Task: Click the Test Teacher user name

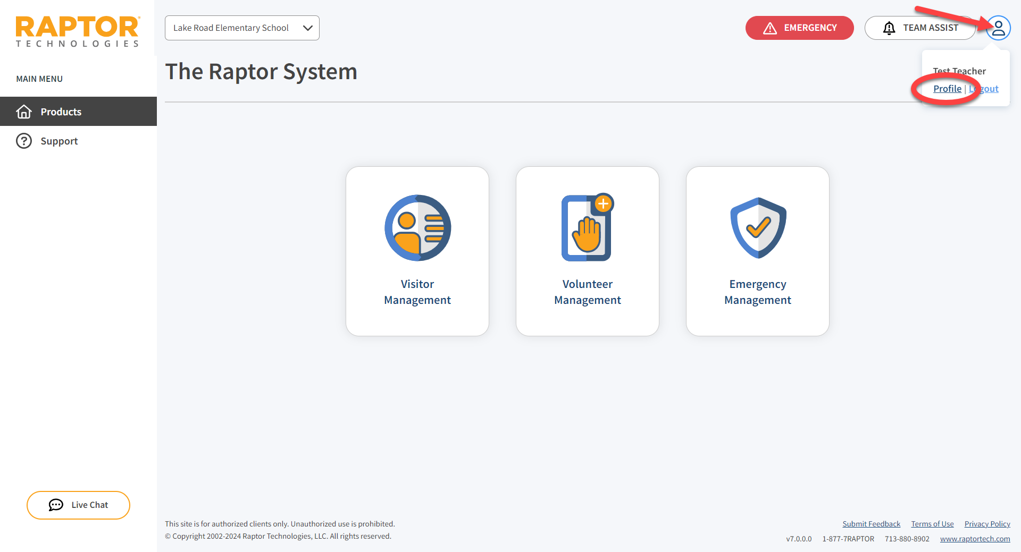Action: pos(959,71)
